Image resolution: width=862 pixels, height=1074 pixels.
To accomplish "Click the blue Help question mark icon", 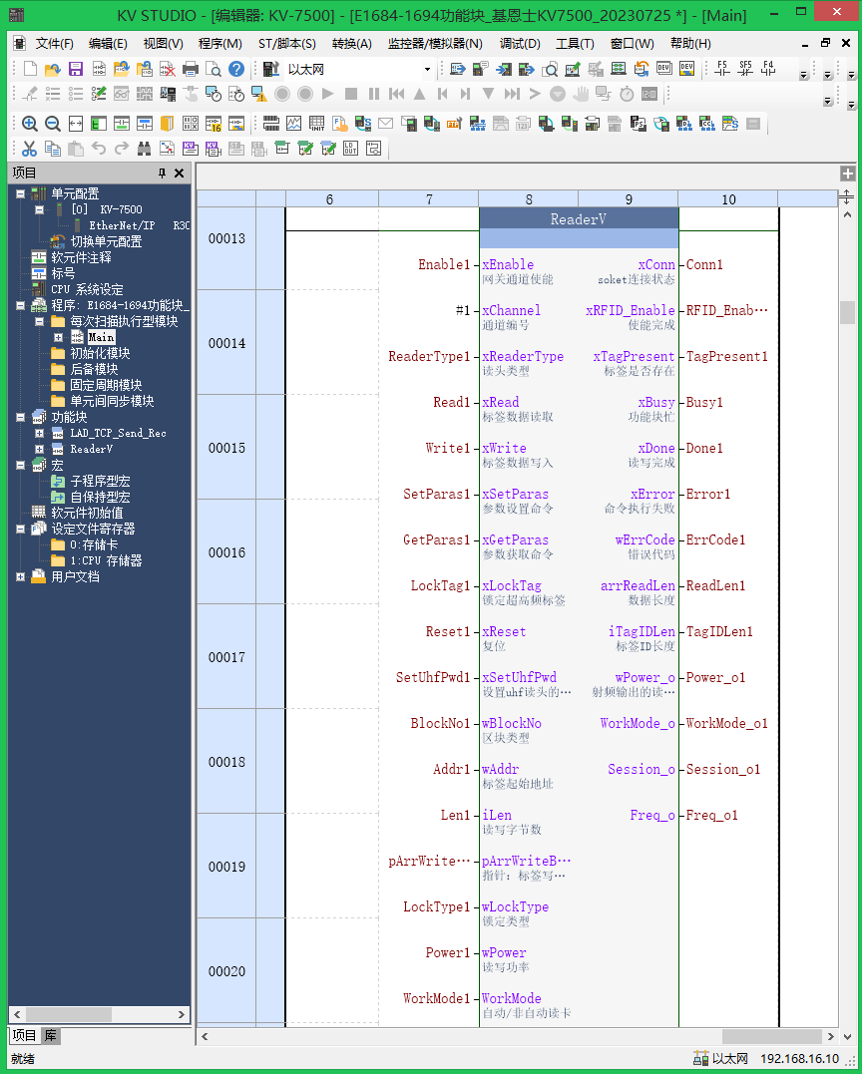I will coord(236,69).
